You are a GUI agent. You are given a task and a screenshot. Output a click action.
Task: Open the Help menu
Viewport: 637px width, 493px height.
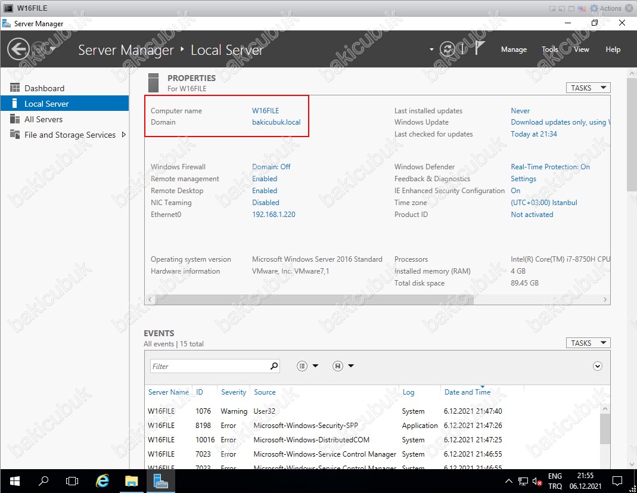click(x=613, y=49)
